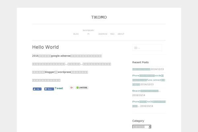Viewport: 198px width, 132px height.
Task: Open the TIKOMO site title
Action: (99, 17)
